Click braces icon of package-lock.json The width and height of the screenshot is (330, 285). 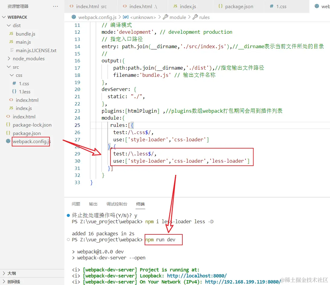(x=8, y=124)
